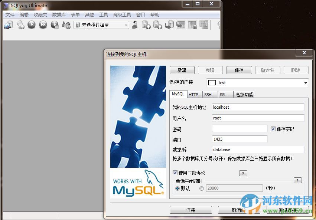Viewport: 316px width, 220px height.
Task: Switch to the SSH tab
Action: pos(208,94)
